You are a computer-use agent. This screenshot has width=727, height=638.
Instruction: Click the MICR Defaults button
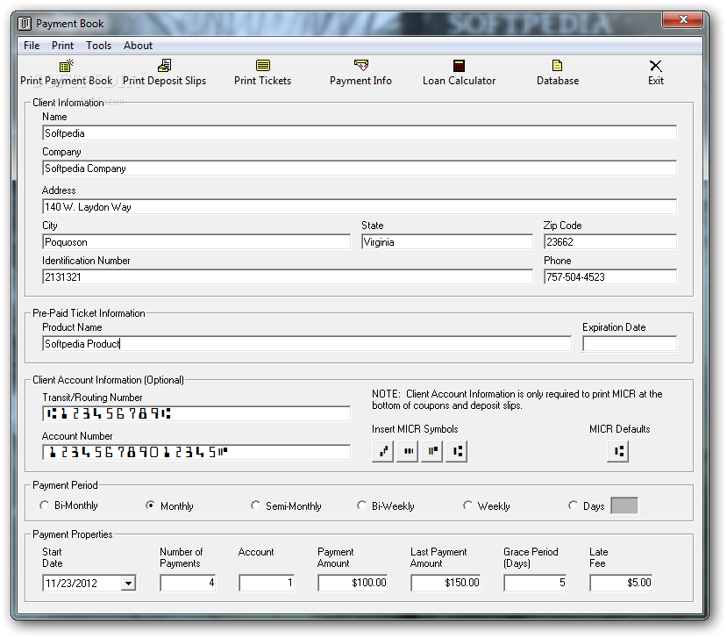tap(618, 451)
